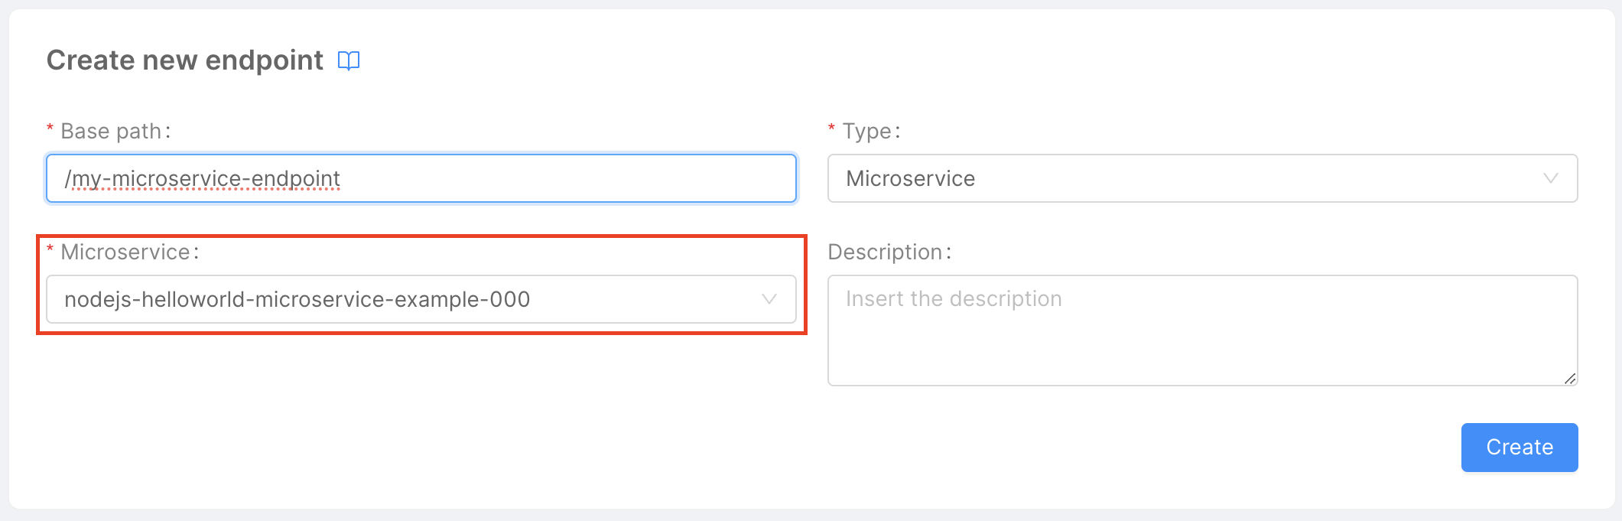Open the nodejs-helloworld-microservice-example-000 dropdown

point(420,299)
